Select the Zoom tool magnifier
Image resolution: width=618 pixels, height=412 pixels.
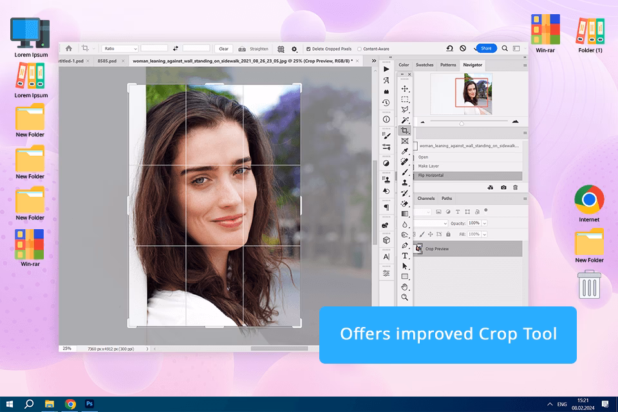(404, 297)
